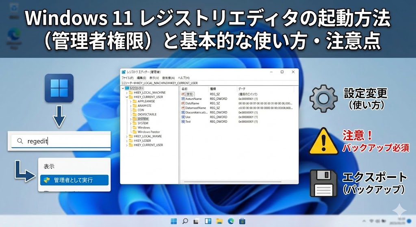The width and height of the screenshot is (416, 227).
Task: Open the ファイル(F) menu
Action: (127, 78)
